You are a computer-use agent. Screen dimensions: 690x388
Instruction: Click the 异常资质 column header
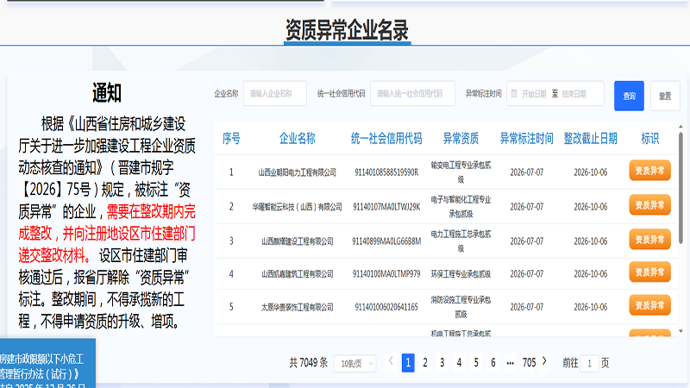click(461, 139)
